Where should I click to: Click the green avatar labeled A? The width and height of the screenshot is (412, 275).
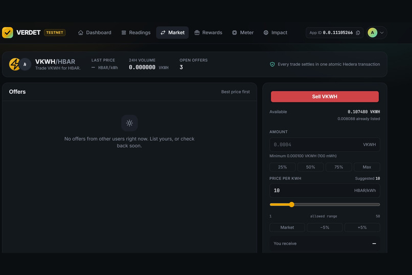click(x=372, y=33)
